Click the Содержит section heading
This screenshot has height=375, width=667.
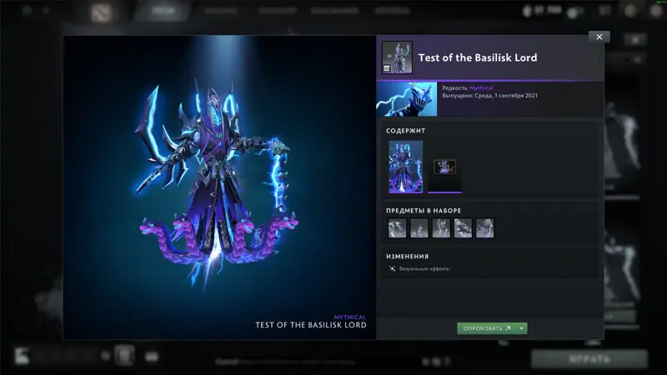click(405, 131)
